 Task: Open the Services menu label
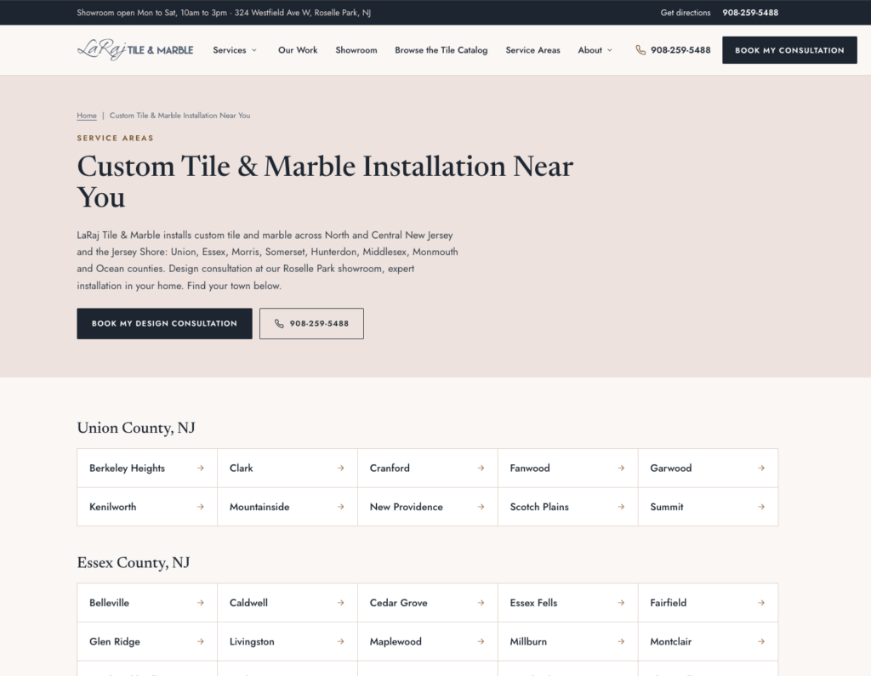point(230,50)
